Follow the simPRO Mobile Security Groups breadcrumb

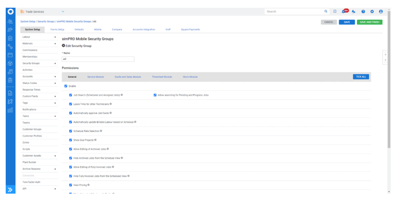click(73, 21)
